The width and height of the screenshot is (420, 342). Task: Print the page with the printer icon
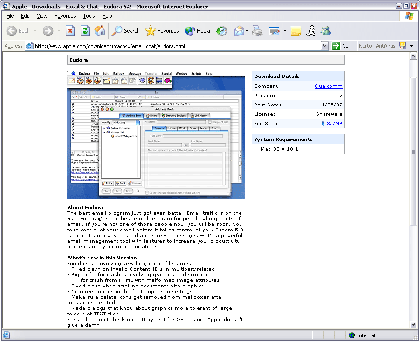257,31
